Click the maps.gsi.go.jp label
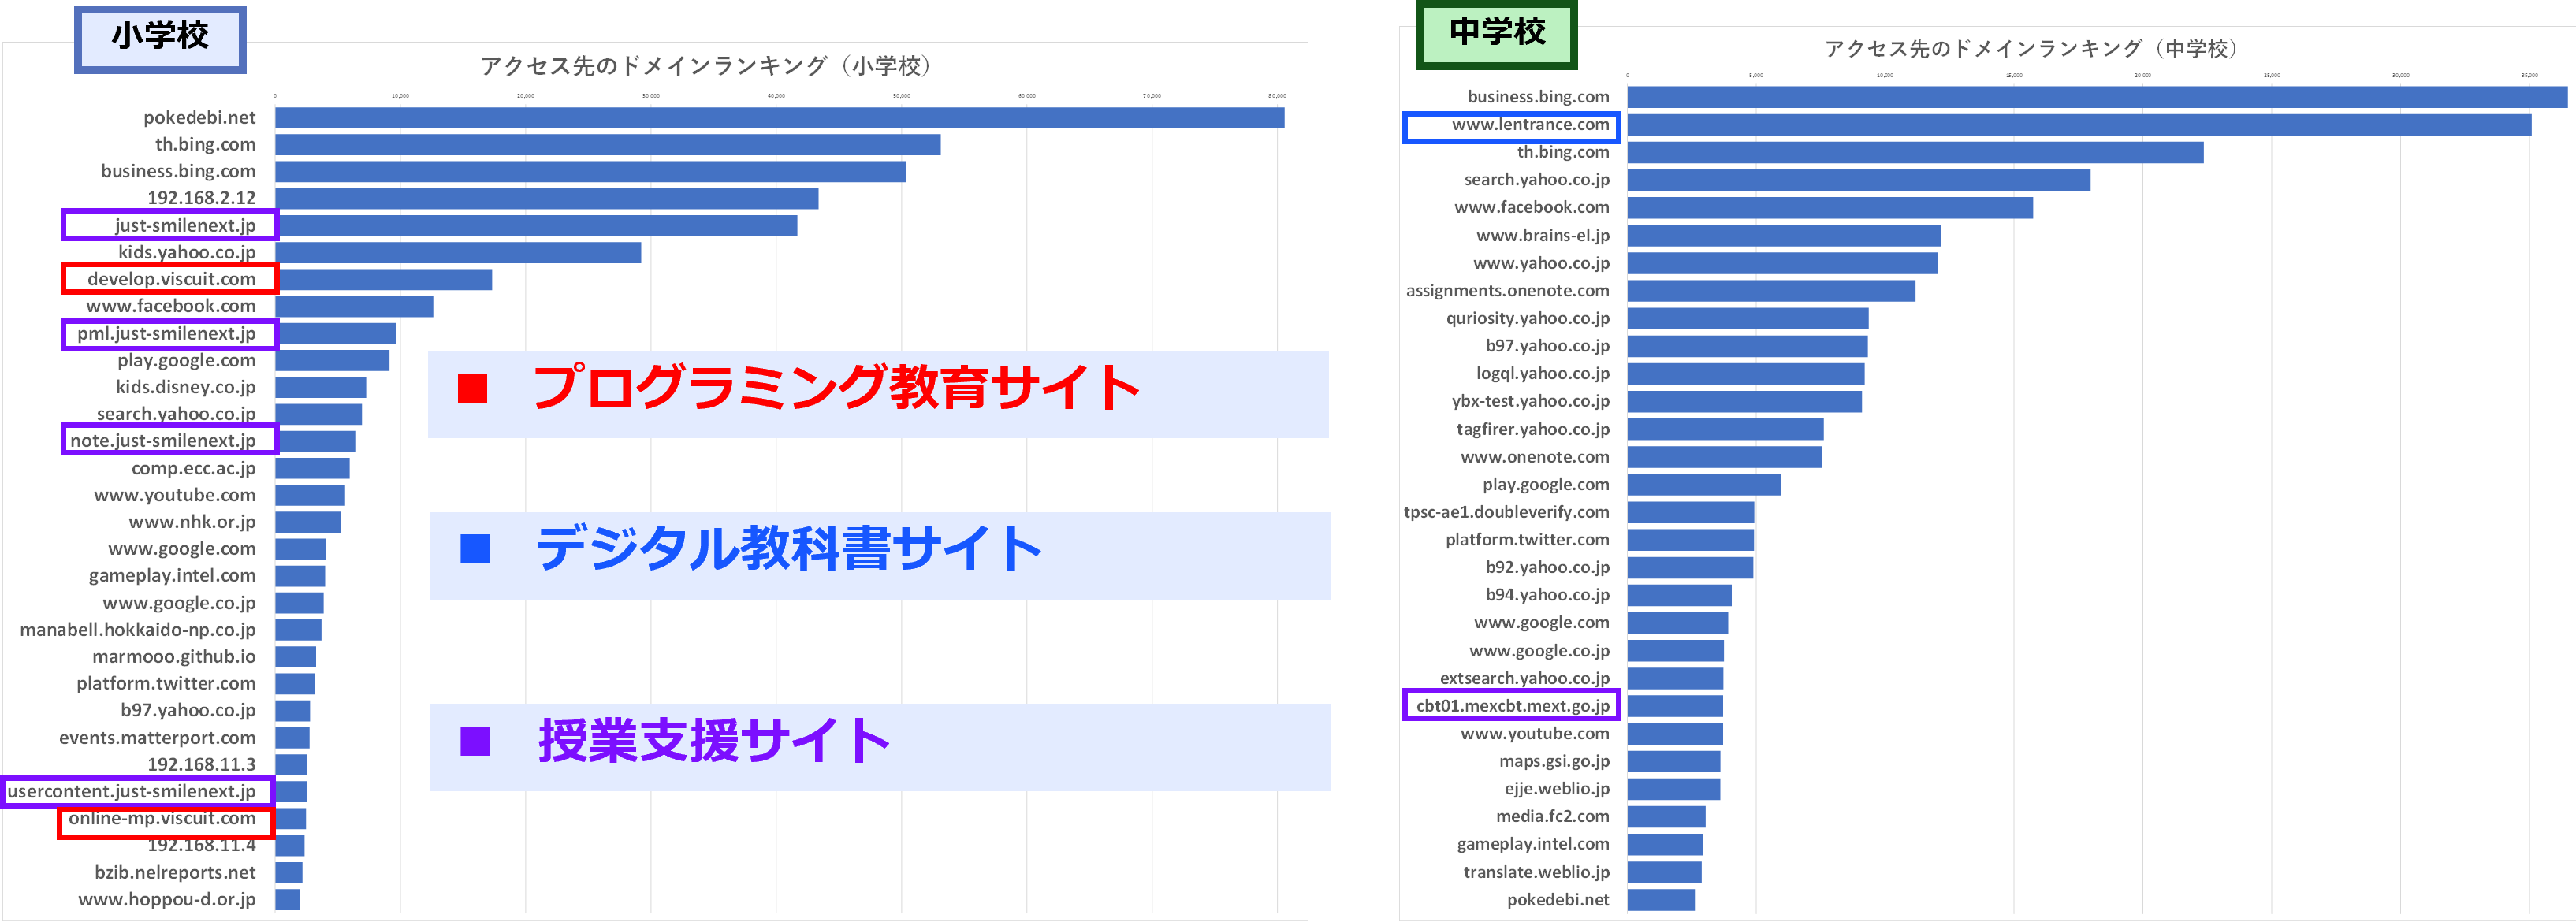Image resolution: width=2576 pixels, height=922 pixels. pos(1554,761)
